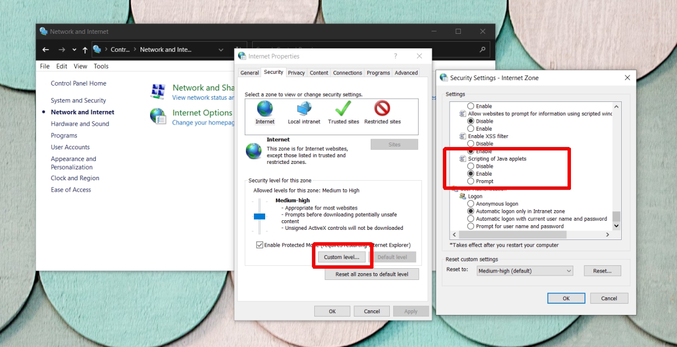
Task: Switch to the Programs tab
Action: pyautogui.click(x=378, y=73)
